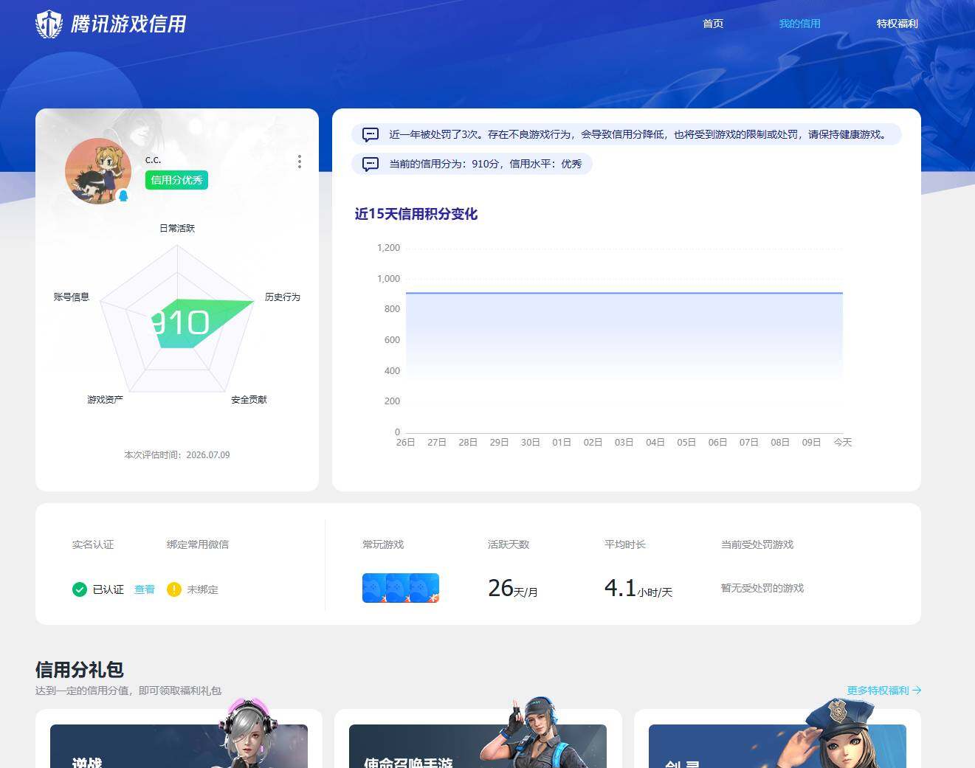Screen dimensions: 975x768
Task: Click the 信用分礼包 section heading
Action: point(80,670)
